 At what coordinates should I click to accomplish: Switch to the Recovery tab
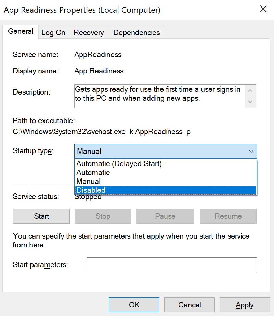[x=89, y=33]
